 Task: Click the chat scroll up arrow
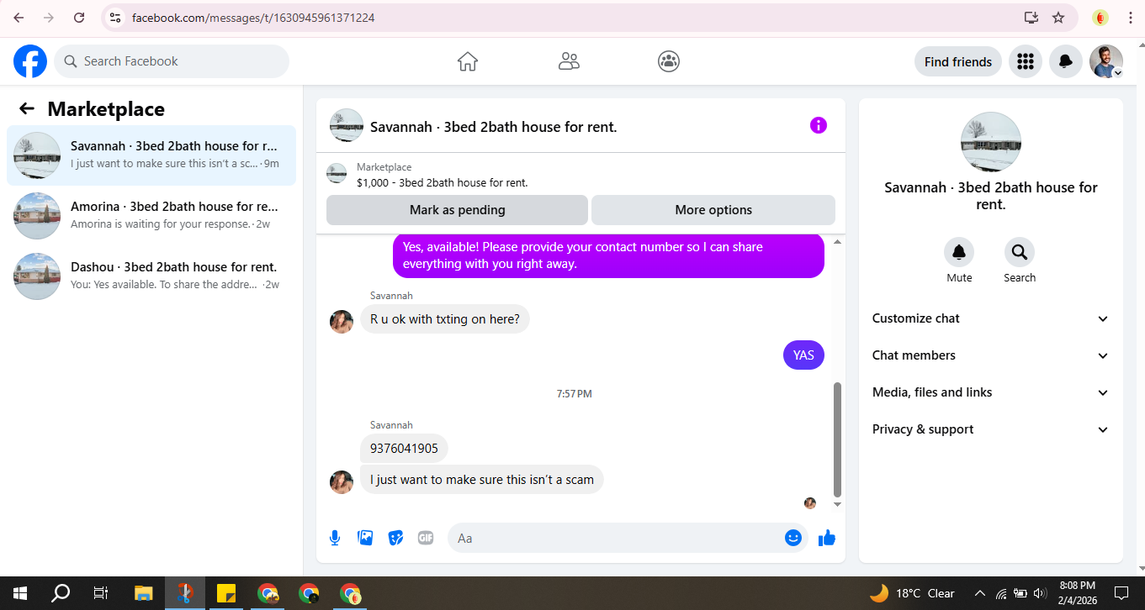click(837, 242)
